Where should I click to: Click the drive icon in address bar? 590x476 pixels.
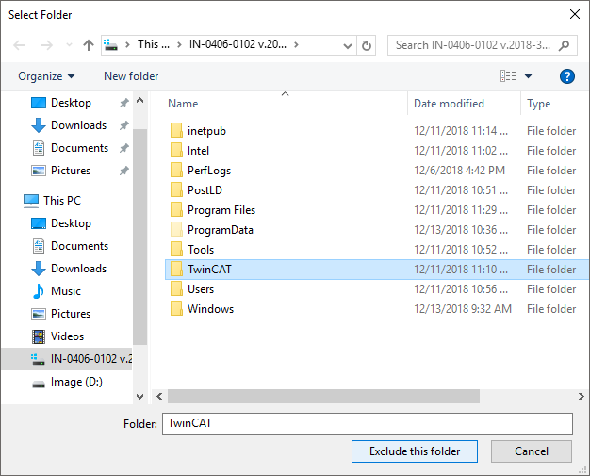[x=110, y=45]
